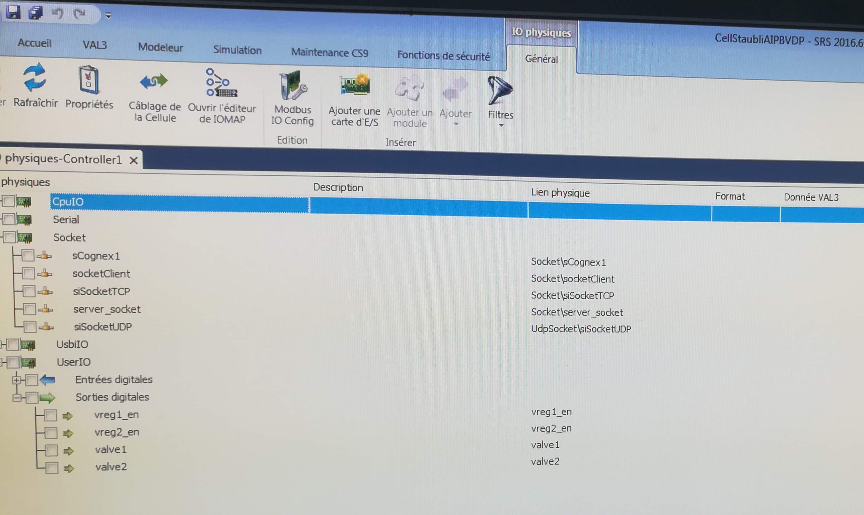This screenshot has height=515, width=864.
Task: Click the Lien physique column header
Action: (x=560, y=193)
